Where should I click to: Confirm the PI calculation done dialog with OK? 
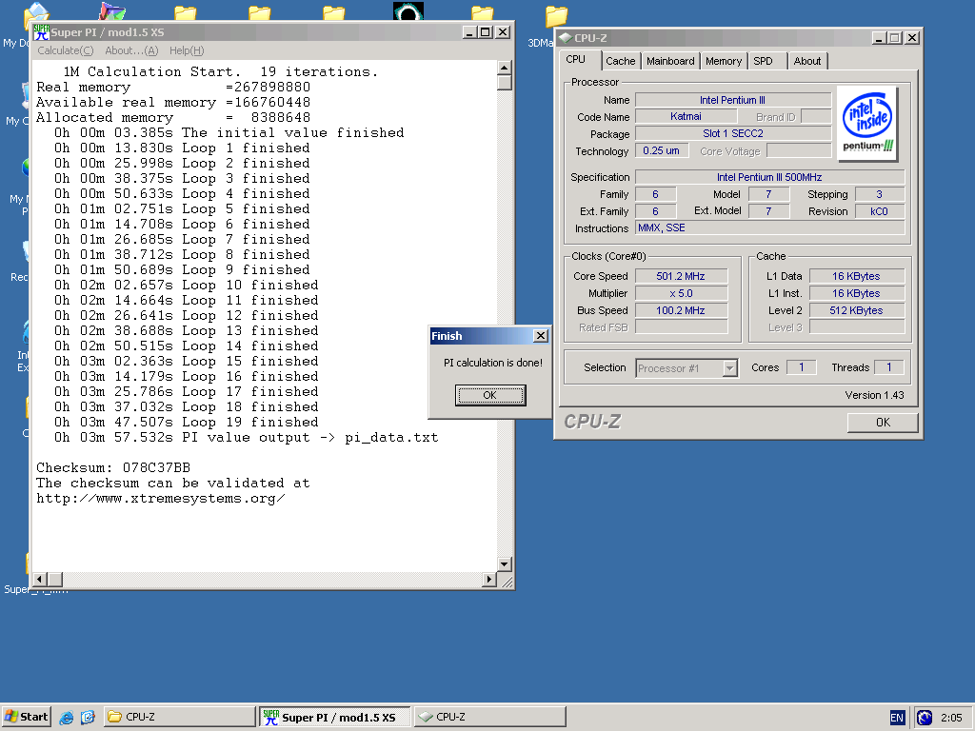tap(490, 395)
